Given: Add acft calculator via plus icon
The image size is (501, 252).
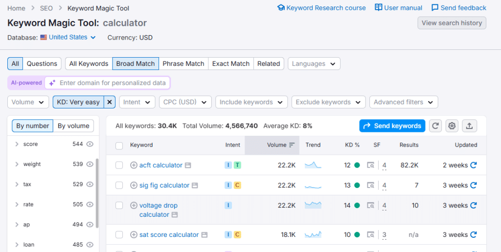Looking at the screenshot, I should (134, 165).
